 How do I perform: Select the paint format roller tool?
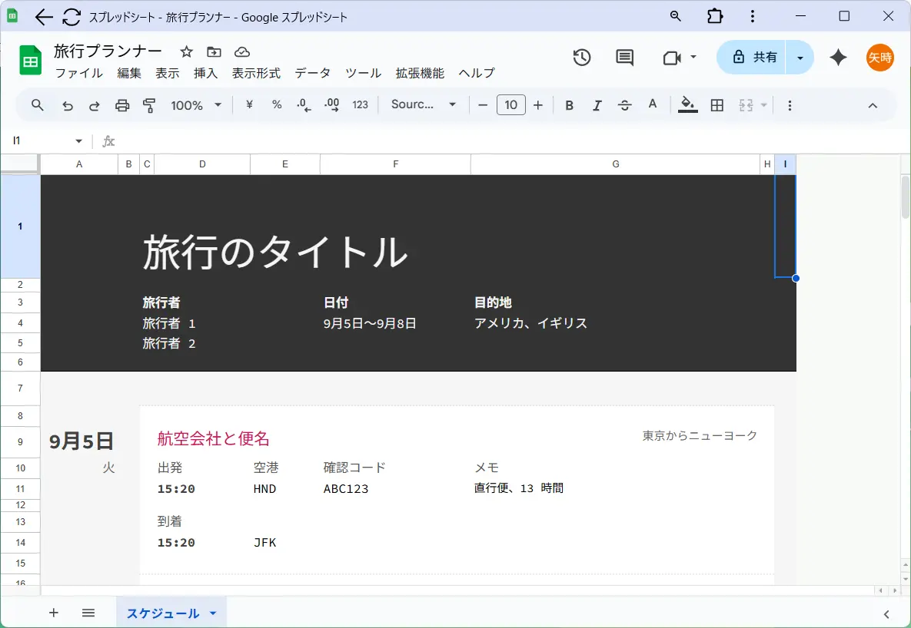149,105
